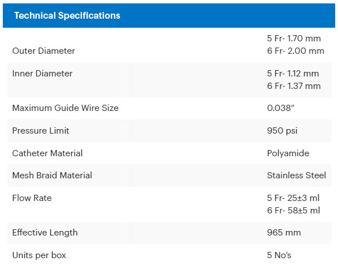
Task: Select the Mesh Braid Material label
Action: pos(52,175)
